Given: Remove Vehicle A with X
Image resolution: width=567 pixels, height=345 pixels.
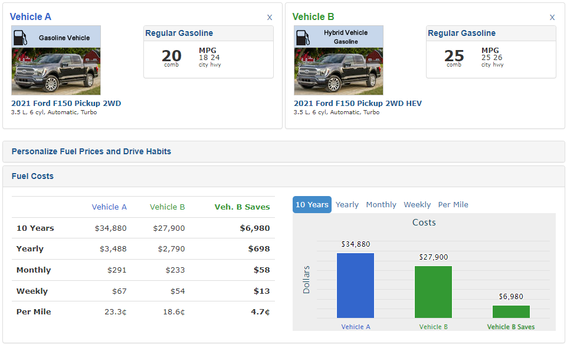Looking at the screenshot, I should 270,17.
